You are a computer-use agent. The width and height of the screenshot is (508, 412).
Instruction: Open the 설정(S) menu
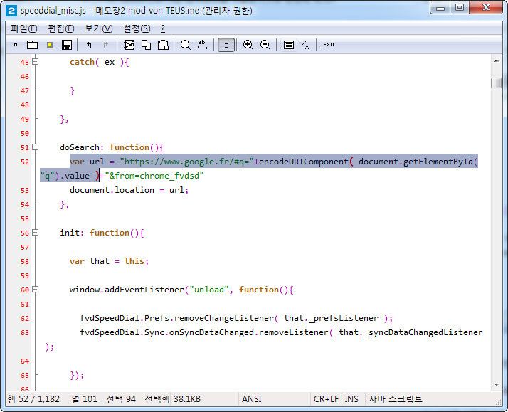[x=137, y=28]
